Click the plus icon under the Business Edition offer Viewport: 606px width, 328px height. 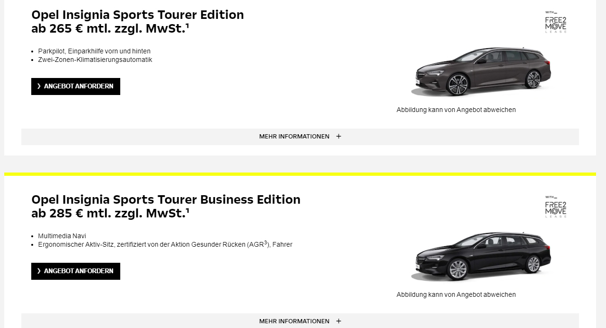point(339,321)
